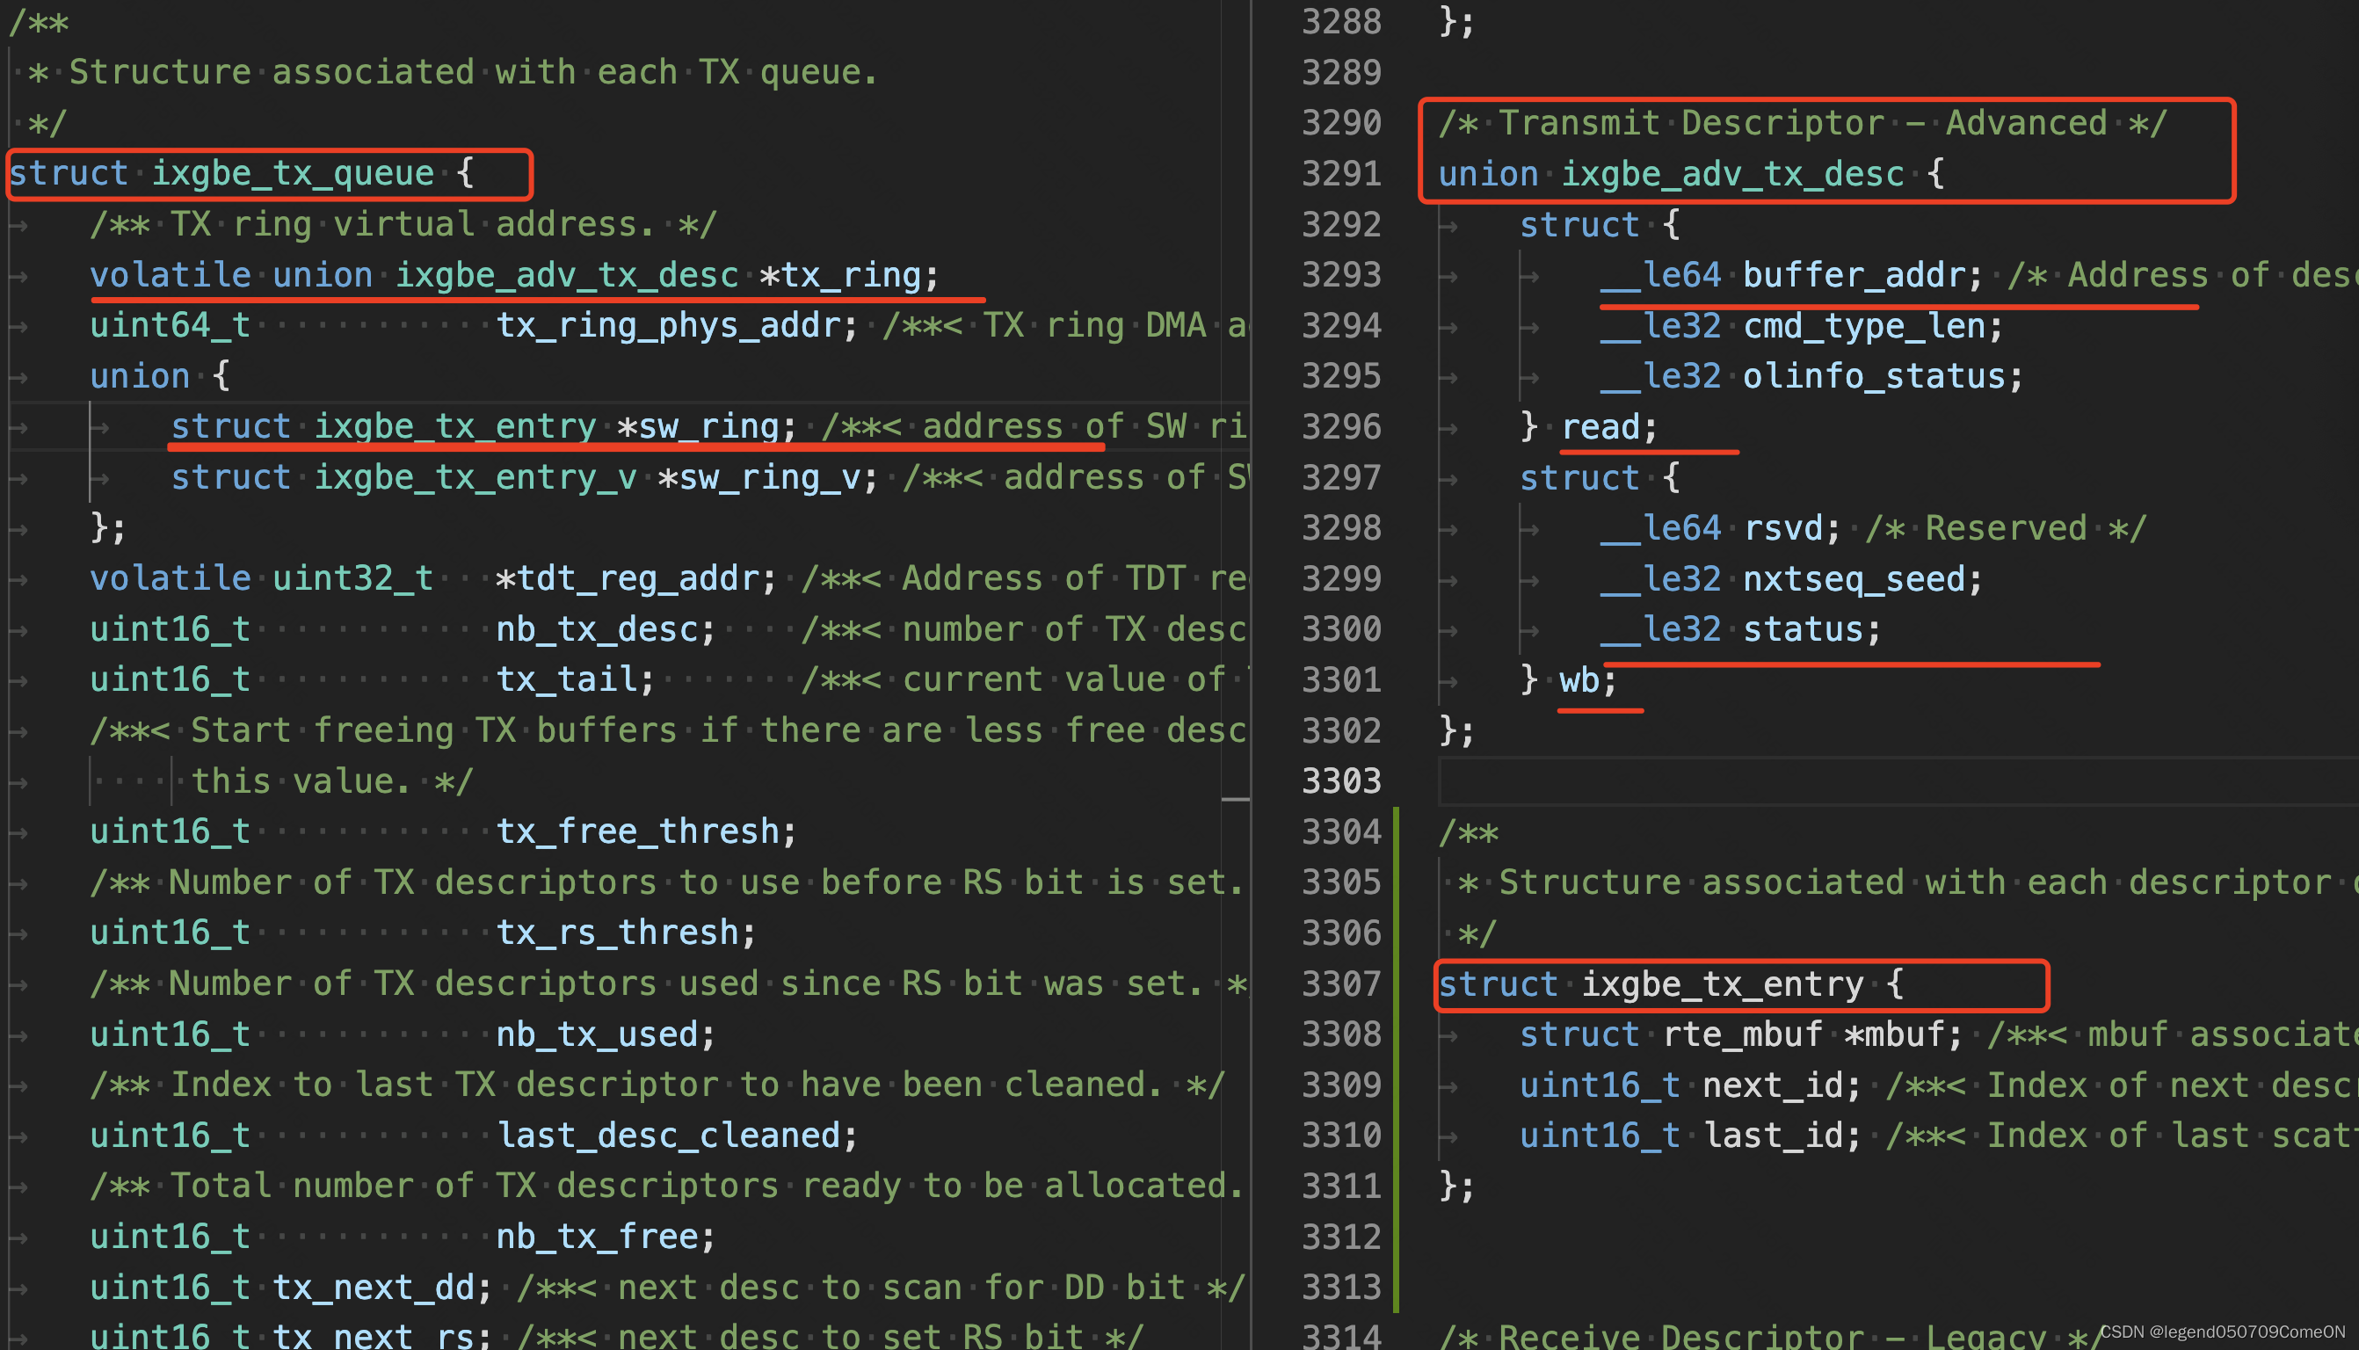Click line number 3290 in the gutter

(x=1341, y=121)
